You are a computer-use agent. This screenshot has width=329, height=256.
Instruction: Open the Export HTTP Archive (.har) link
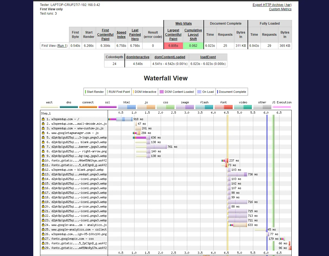[x=272, y=5]
